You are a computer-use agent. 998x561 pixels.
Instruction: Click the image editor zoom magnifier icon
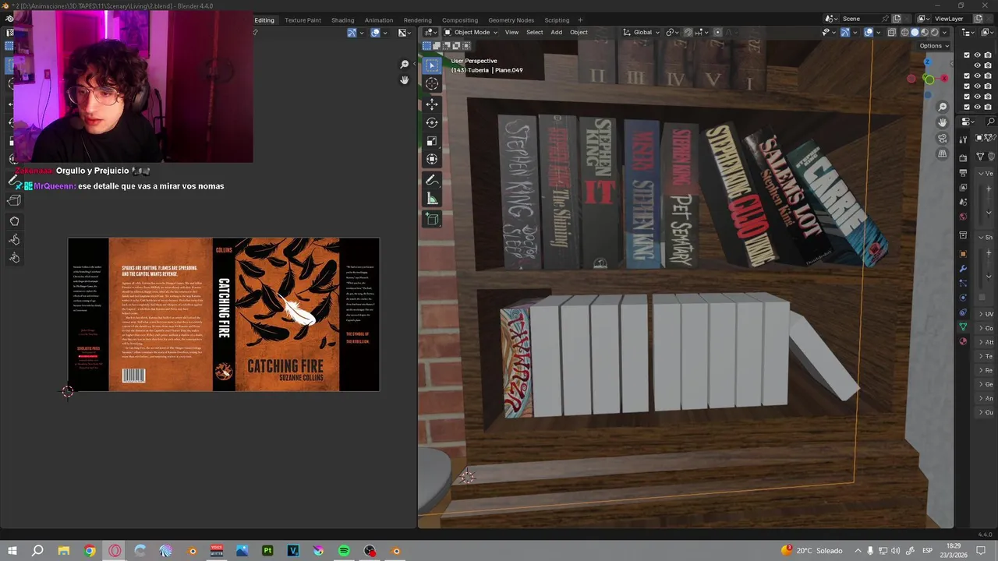[405, 64]
